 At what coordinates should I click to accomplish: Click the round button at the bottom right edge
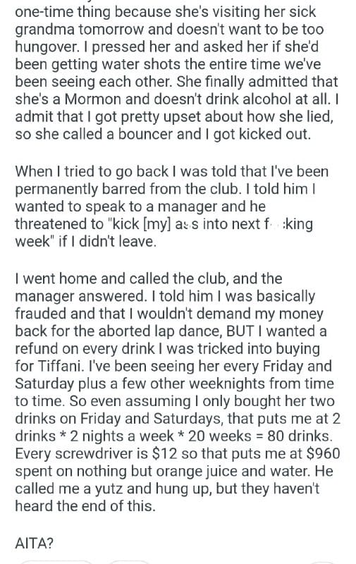click(323, 563)
